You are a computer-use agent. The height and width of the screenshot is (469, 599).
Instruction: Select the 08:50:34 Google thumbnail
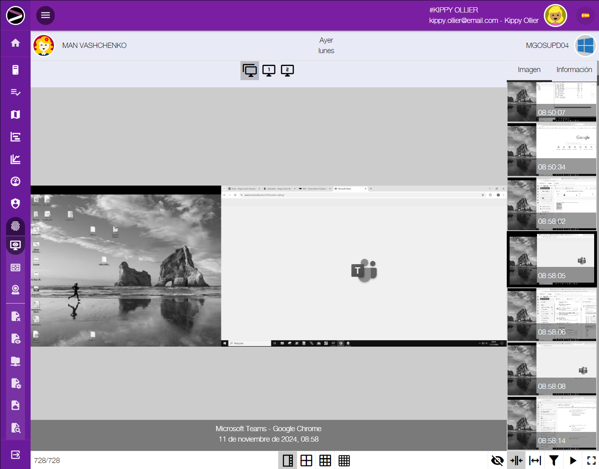(551, 150)
